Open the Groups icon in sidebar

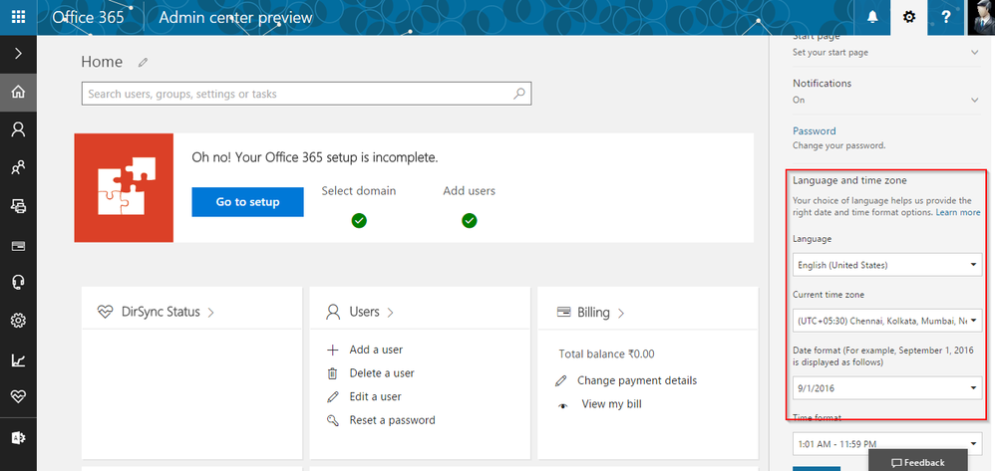click(x=18, y=168)
